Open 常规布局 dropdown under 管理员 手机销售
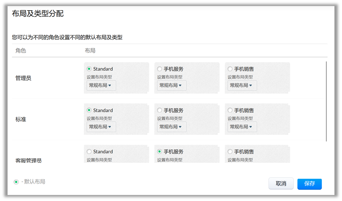 pyautogui.click(x=242, y=85)
